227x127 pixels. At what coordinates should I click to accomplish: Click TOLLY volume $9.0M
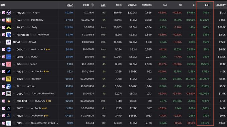[x=133, y=27]
